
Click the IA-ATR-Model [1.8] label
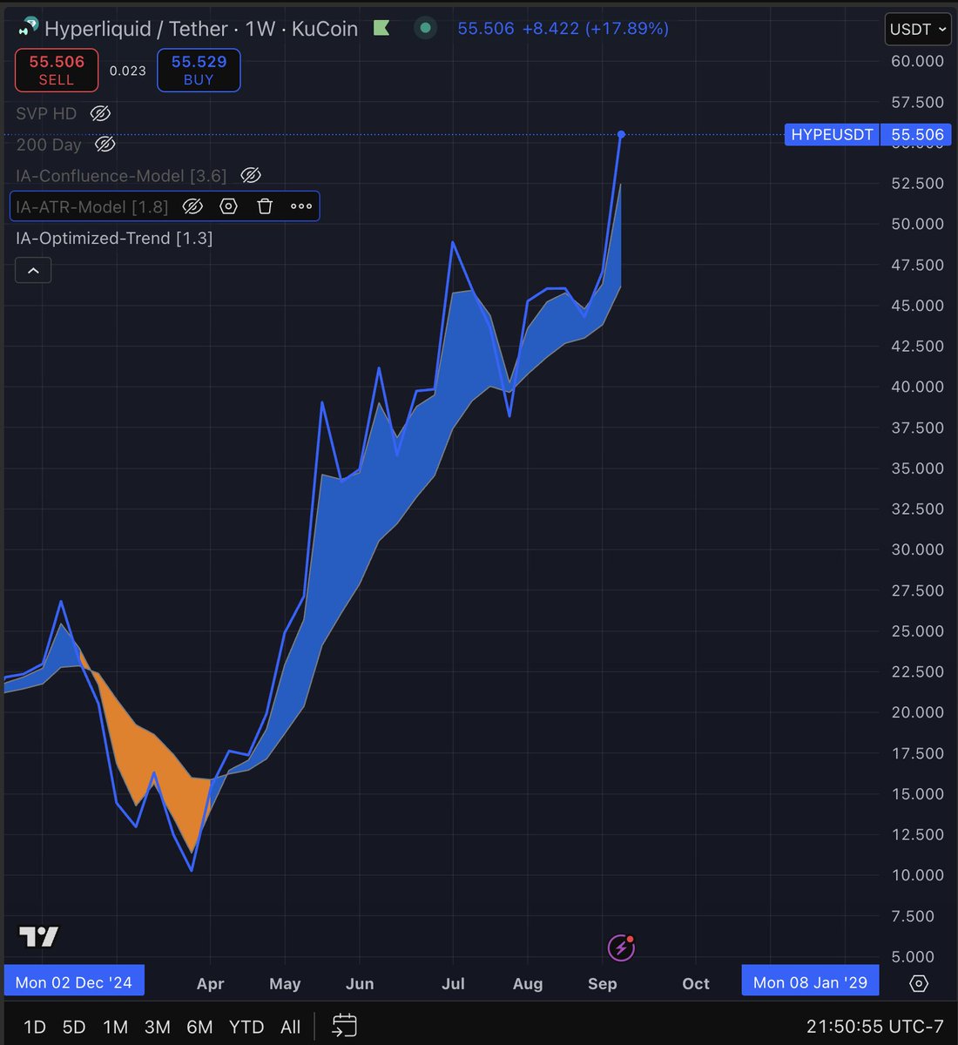[92, 206]
